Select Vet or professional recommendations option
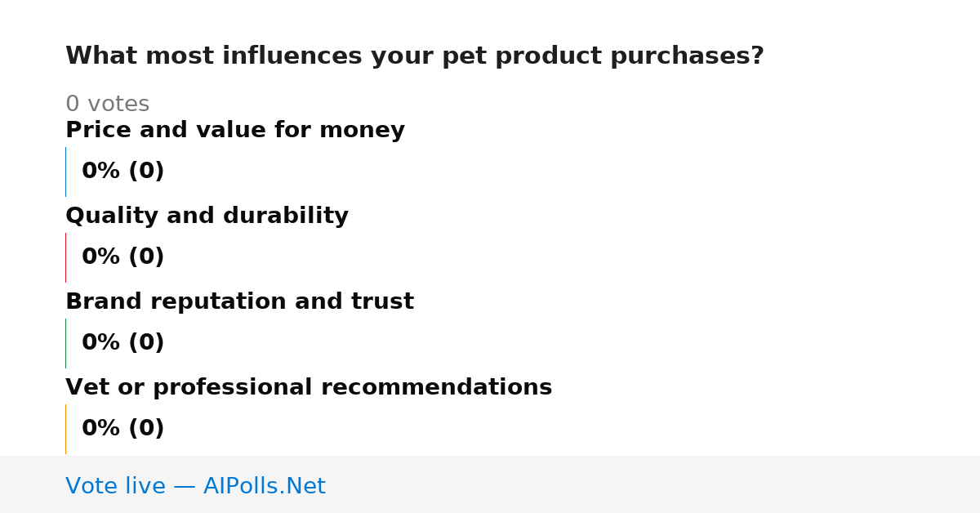980x513 pixels. [x=309, y=388]
